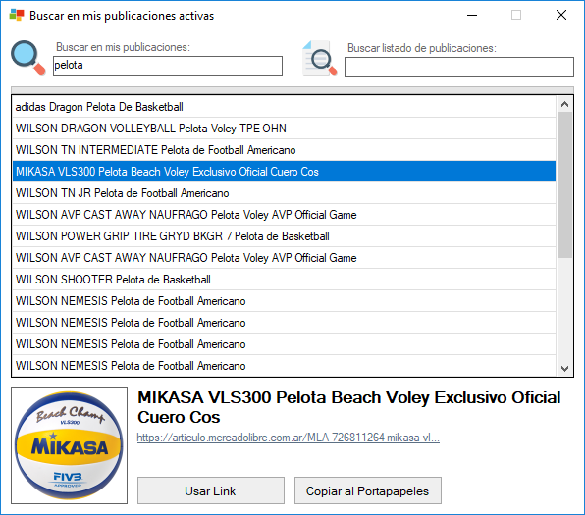Click the results list vertical scrollbar thumb

[x=564, y=184]
